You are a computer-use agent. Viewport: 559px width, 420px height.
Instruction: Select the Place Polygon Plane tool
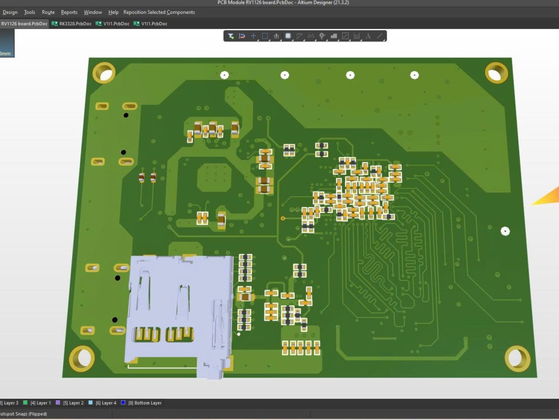coord(334,36)
